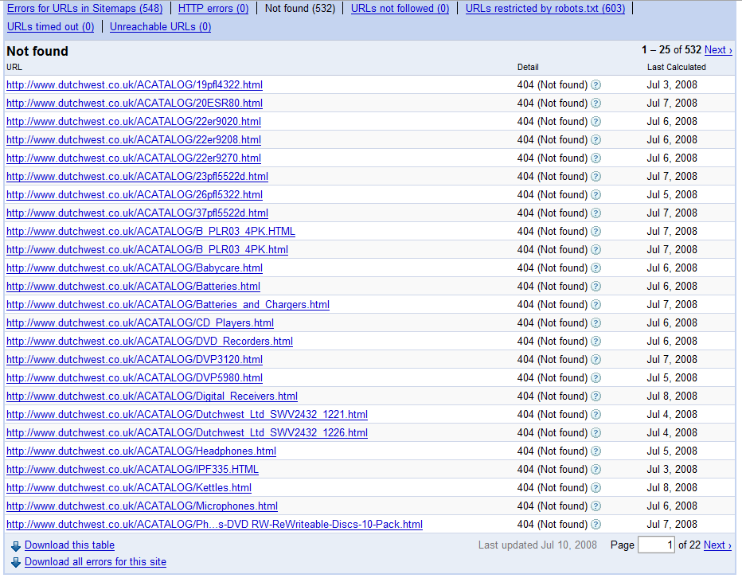
Task: Focus the Page number input field
Action: 656,545
